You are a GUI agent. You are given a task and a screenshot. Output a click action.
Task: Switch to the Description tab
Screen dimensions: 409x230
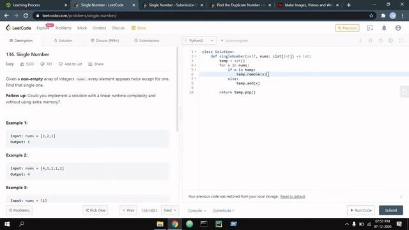(x=21, y=41)
